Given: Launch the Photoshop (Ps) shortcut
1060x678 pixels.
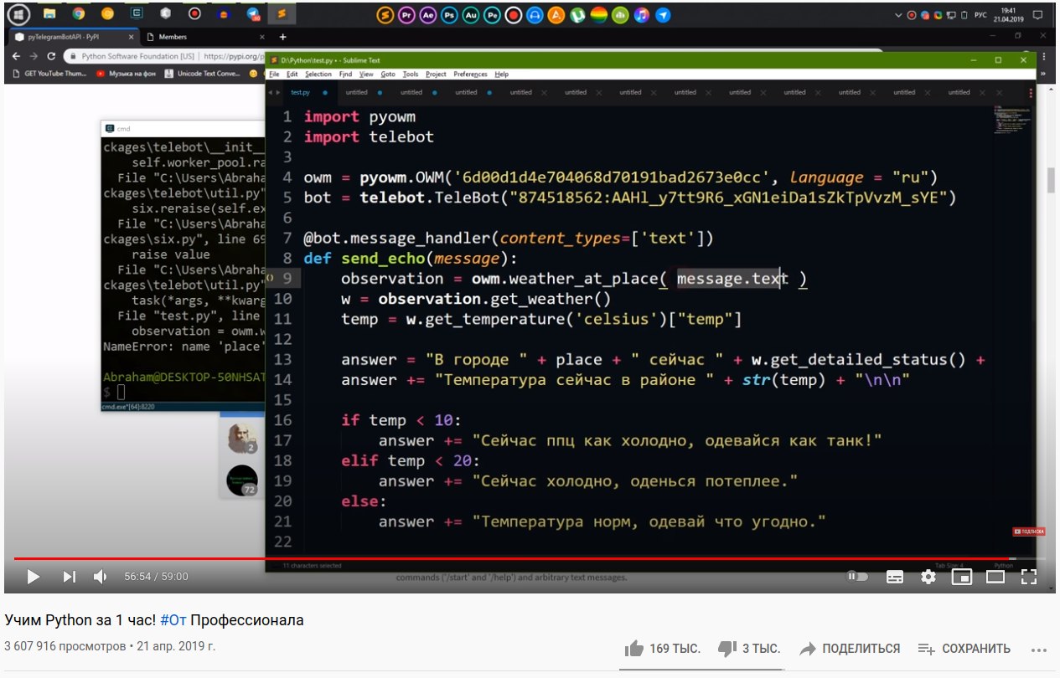Looking at the screenshot, I should pyautogui.click(x=449, y=14).
